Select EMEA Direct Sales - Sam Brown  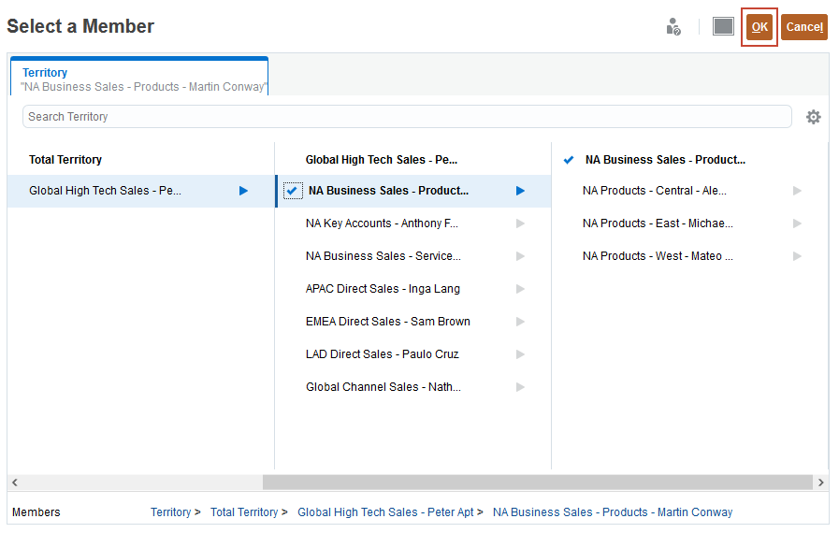387,322
